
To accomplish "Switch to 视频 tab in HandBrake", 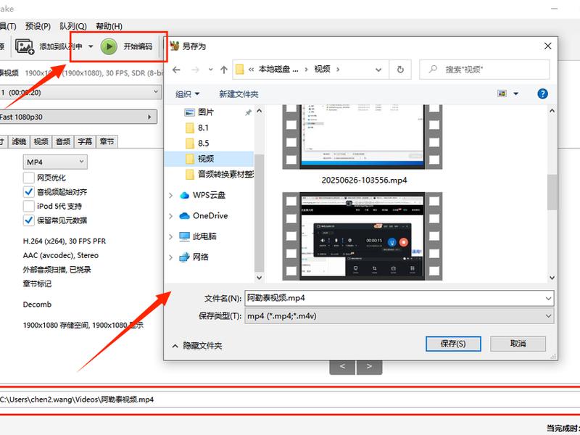I will pos(41,141).
